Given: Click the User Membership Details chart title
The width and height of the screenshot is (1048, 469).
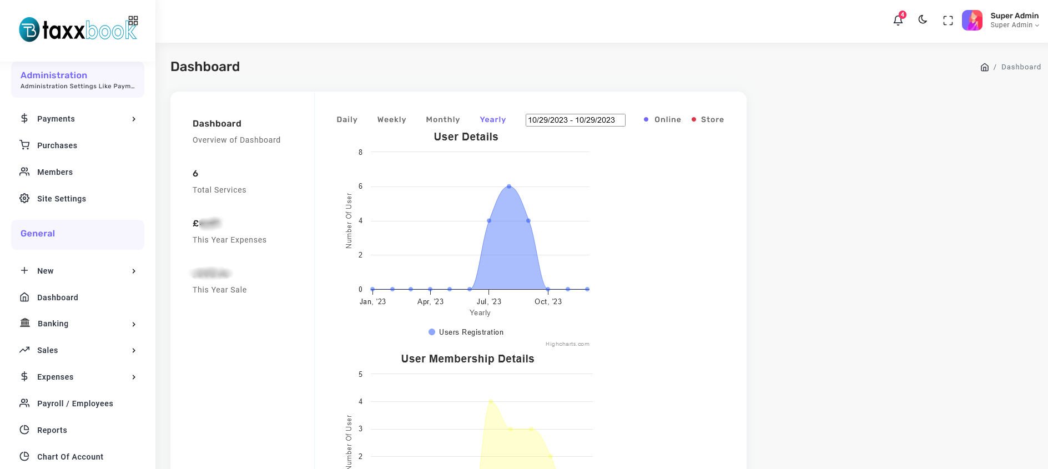Looking at the screenshot, I should [x=468, y=359].
